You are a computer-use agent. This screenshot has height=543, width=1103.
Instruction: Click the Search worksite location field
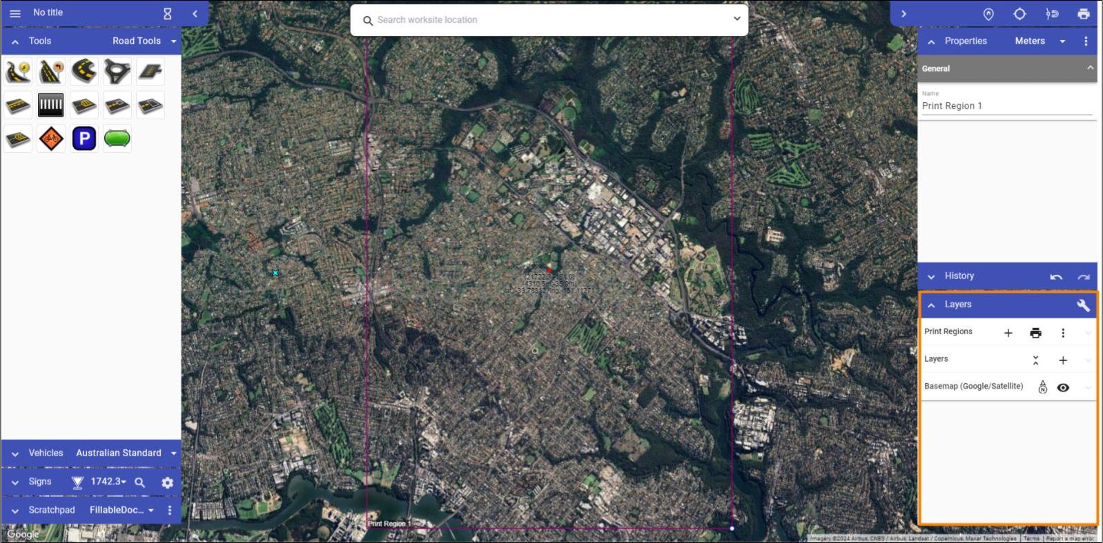tap(550, 20)
